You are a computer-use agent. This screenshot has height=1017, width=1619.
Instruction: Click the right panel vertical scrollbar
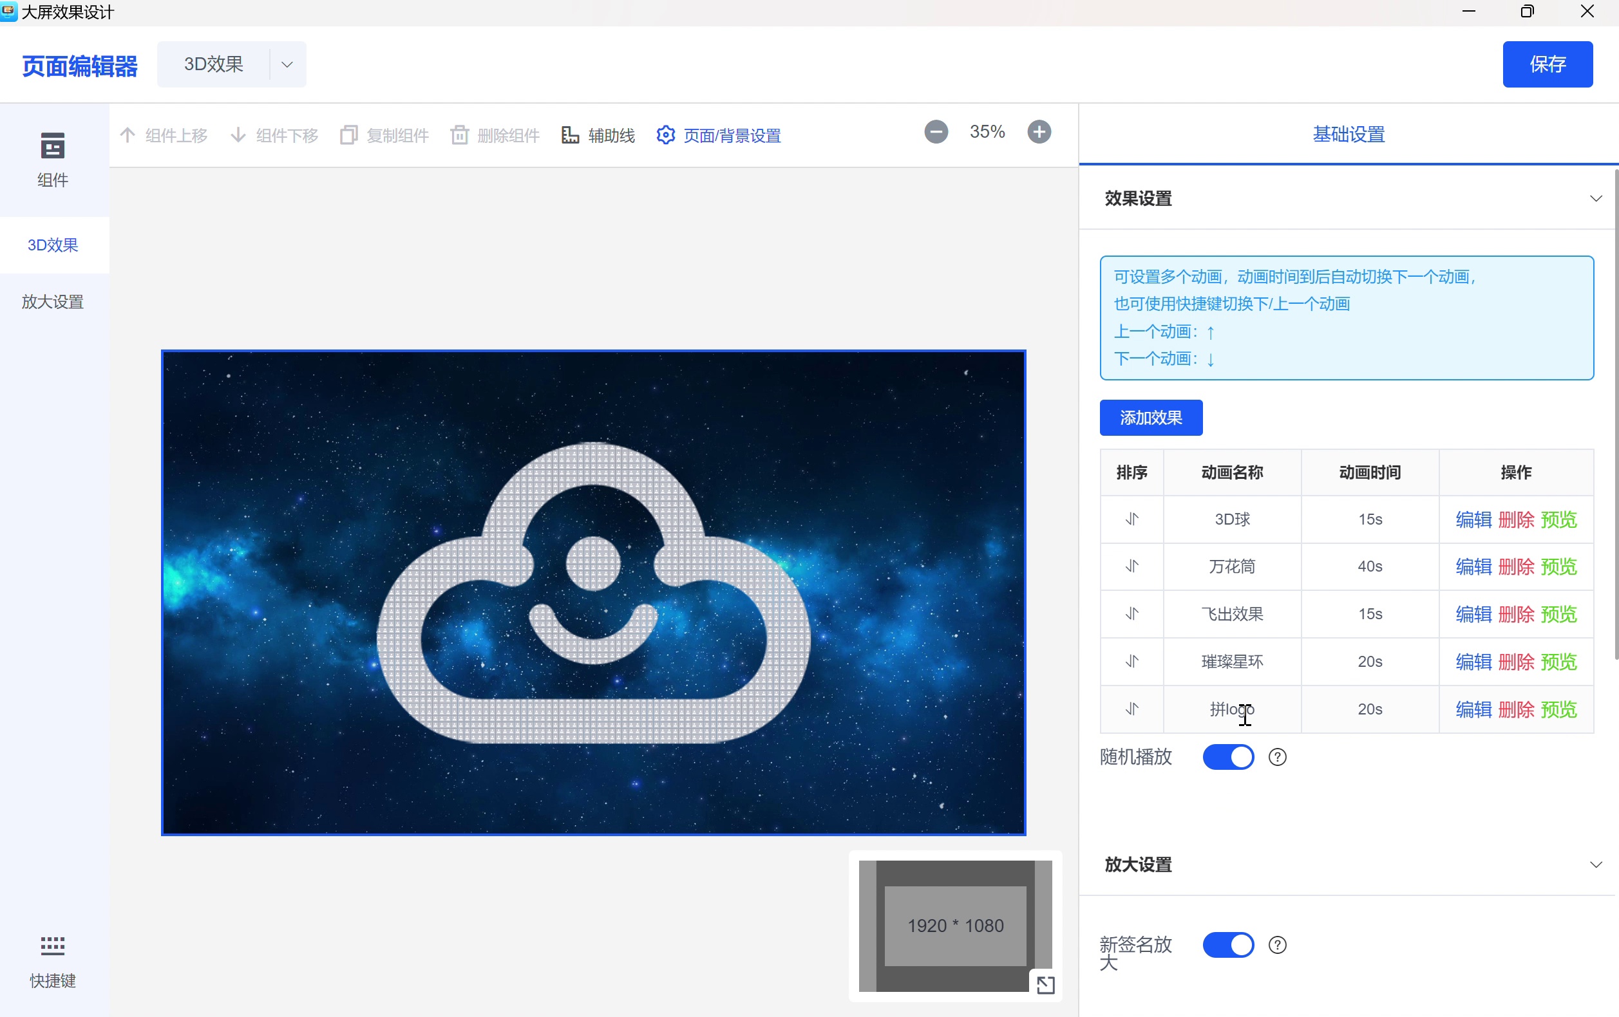pos(1616,414)
